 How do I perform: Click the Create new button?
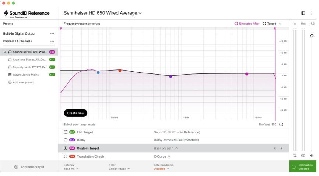click(76, 113)
